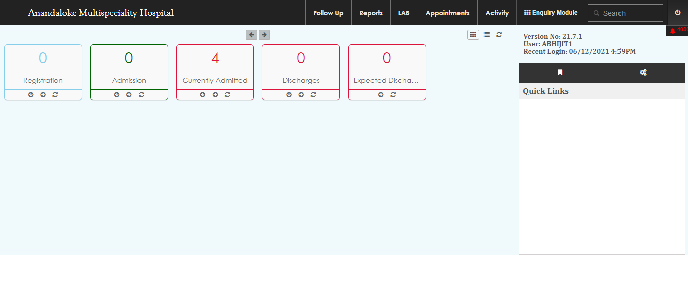
Task: Go to the previous dashboard page arrow
Action: pyautogui.click(x=251, y=35)
